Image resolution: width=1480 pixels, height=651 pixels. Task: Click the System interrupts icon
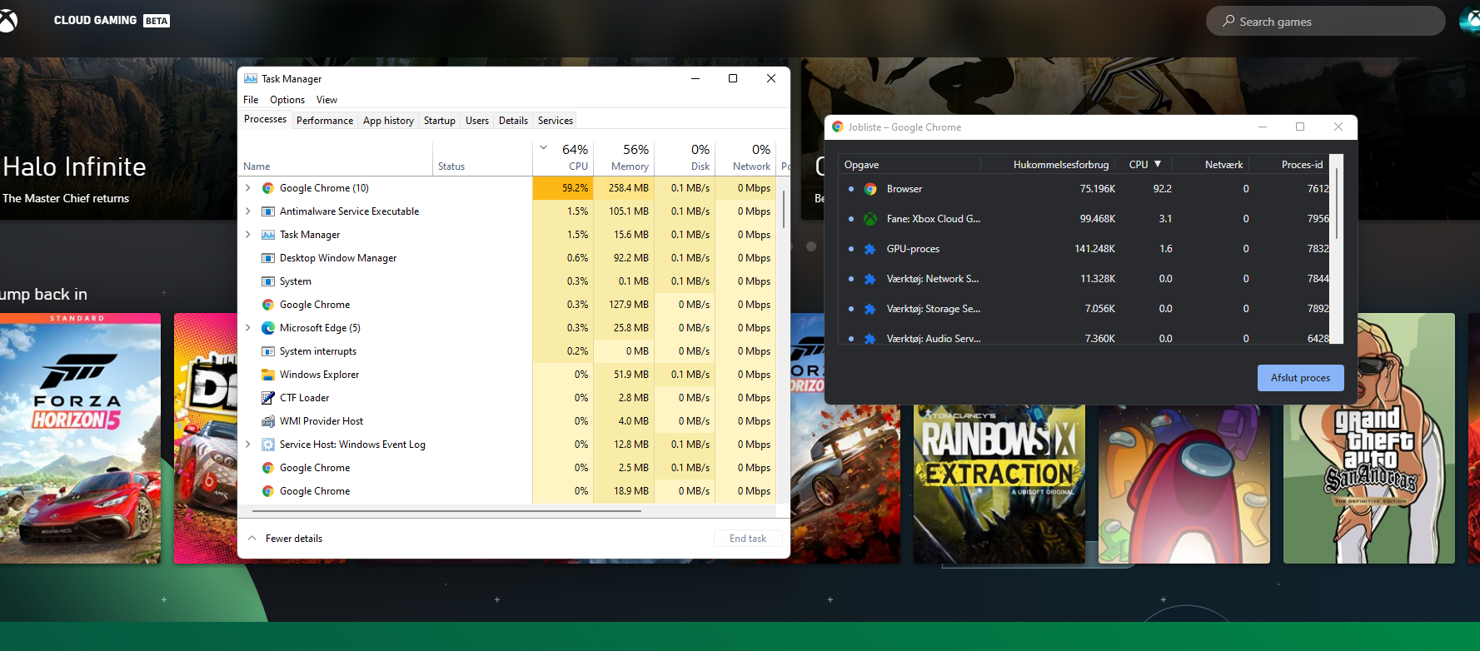(x=268, y=351)
